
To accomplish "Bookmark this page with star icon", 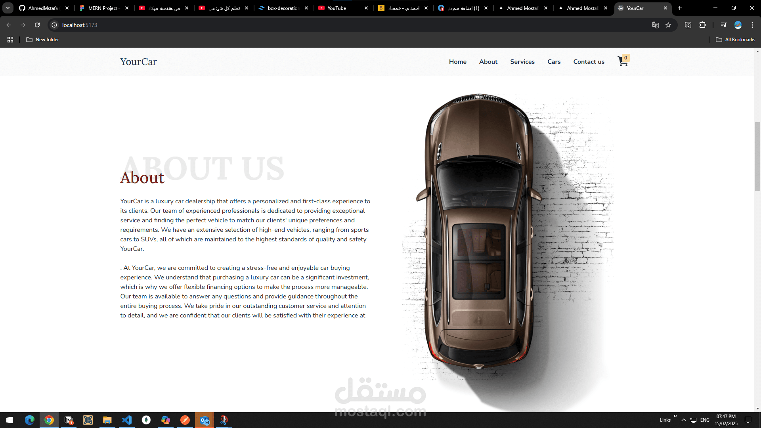I will (668, 25).
